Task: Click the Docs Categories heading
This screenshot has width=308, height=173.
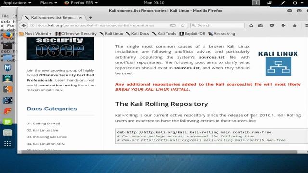Action: [52, 109]
